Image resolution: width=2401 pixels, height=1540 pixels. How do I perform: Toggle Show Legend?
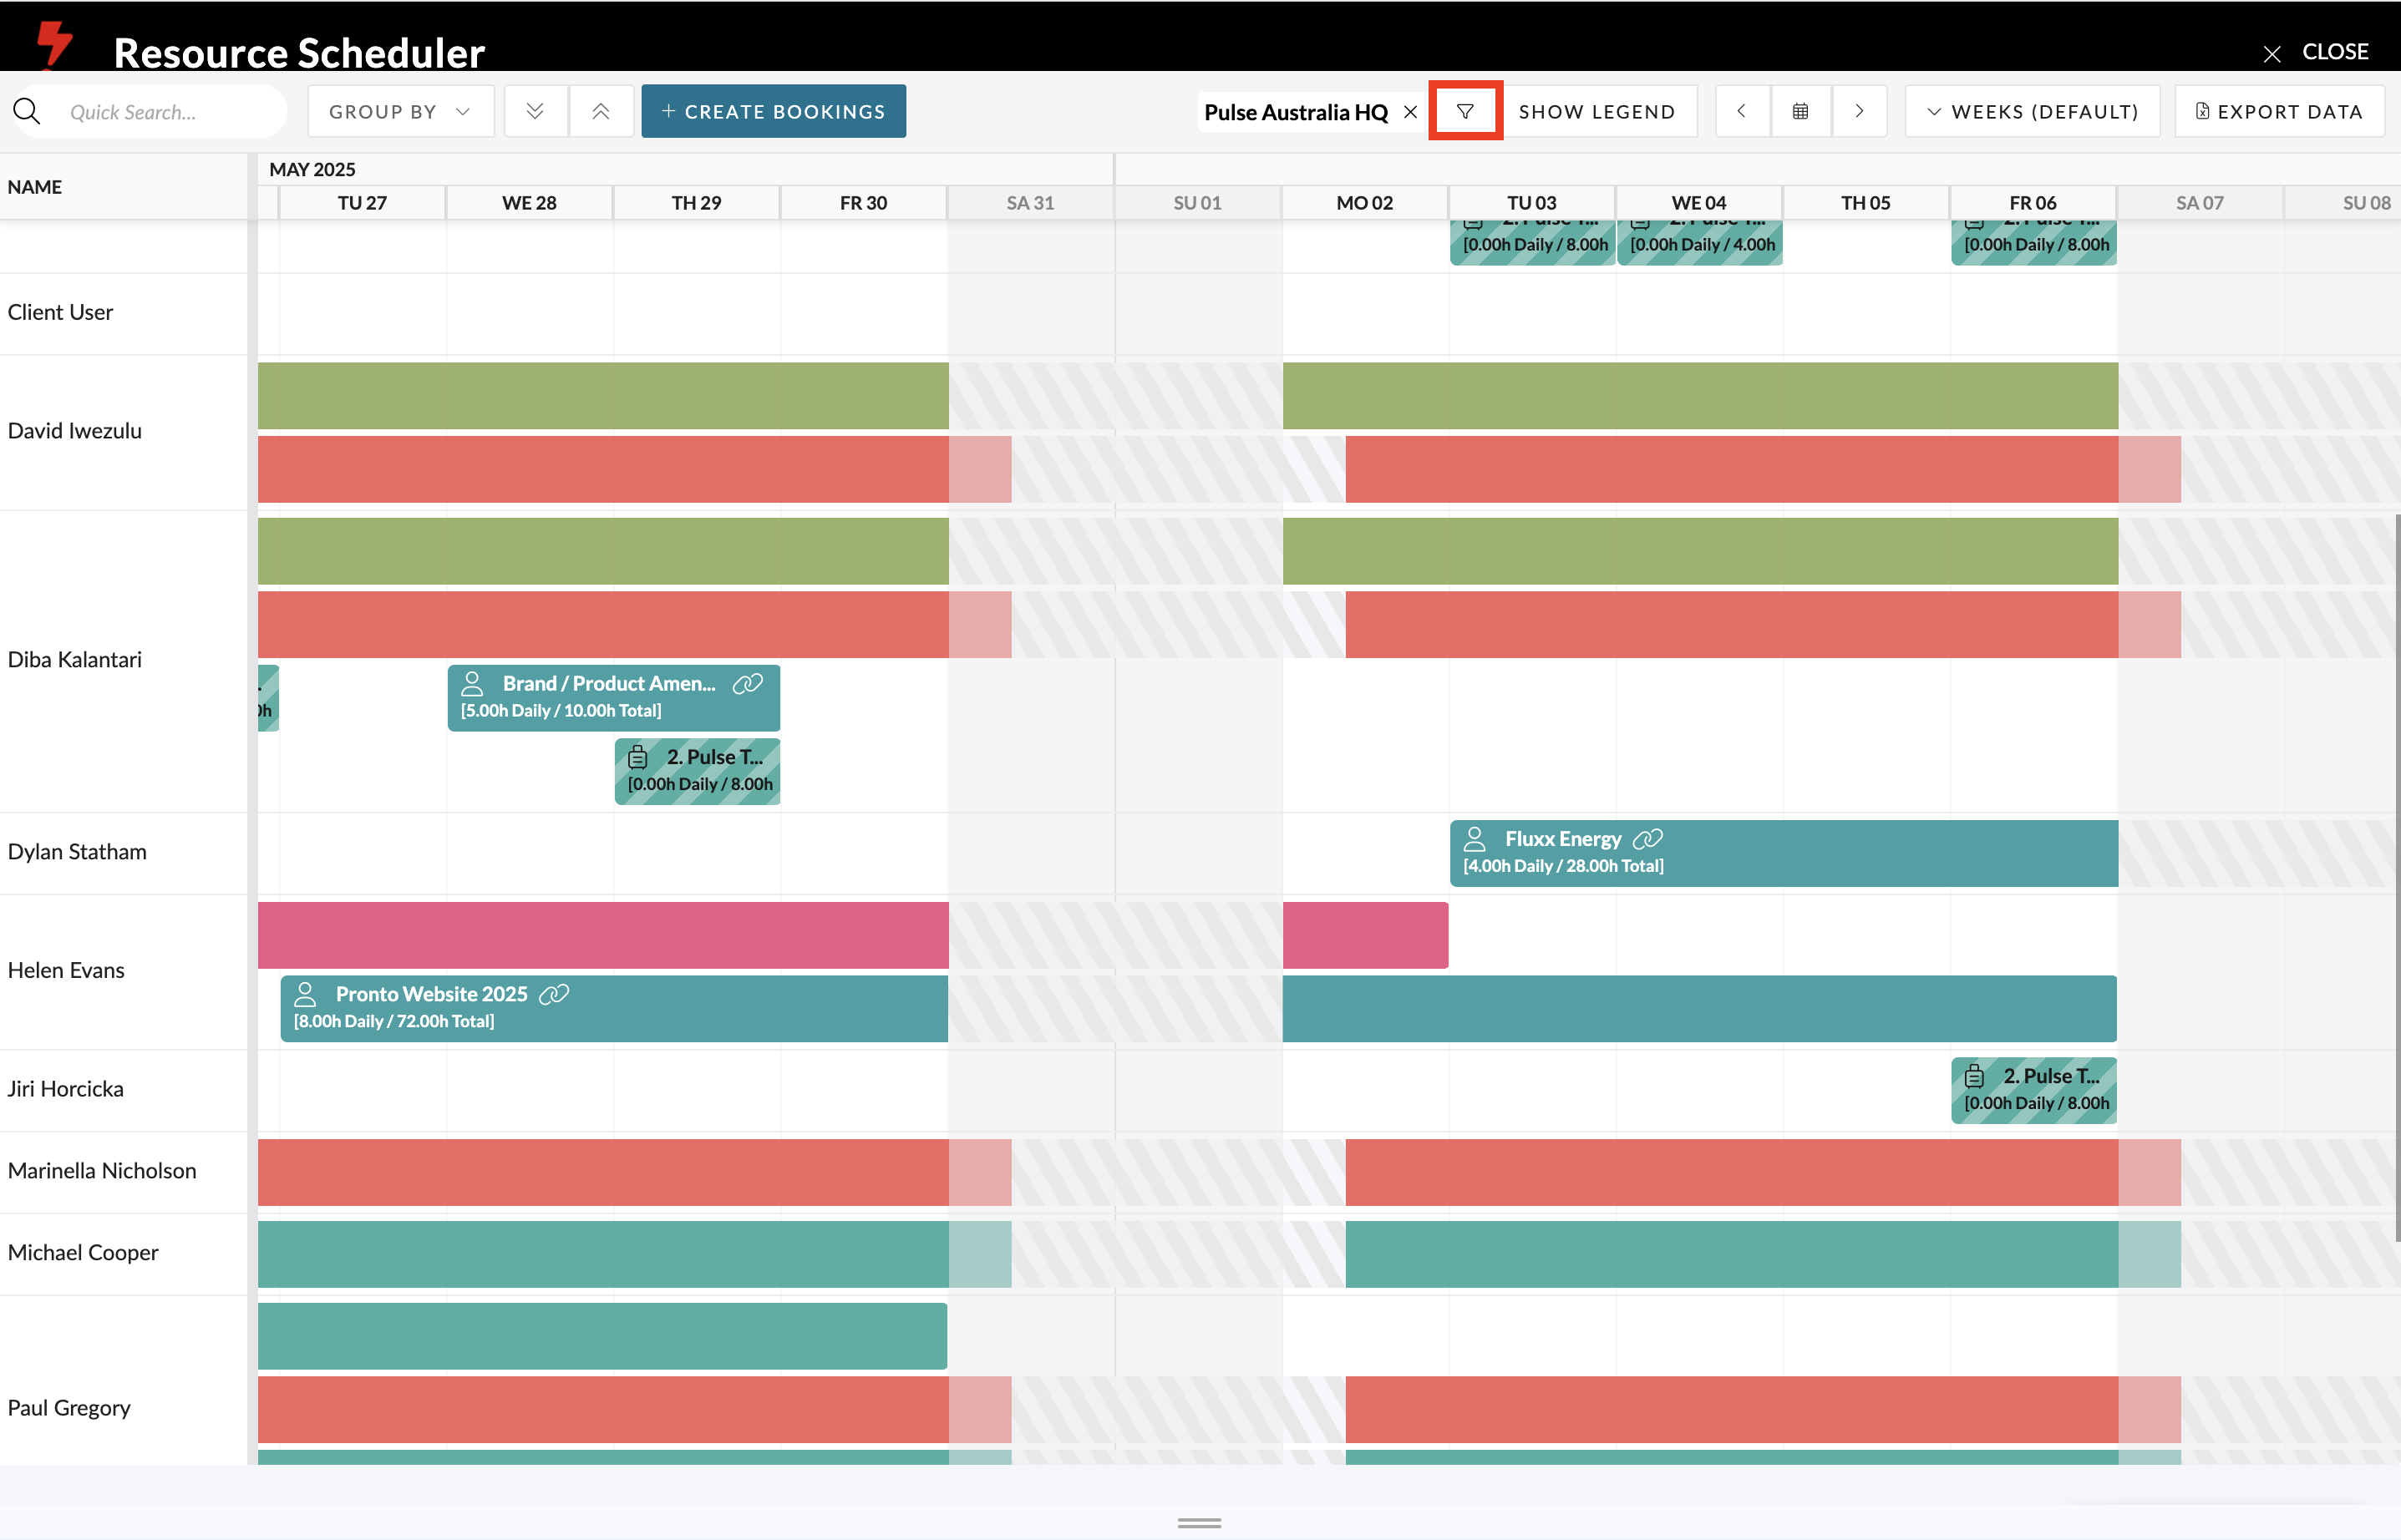click(x=1596, y=111)
